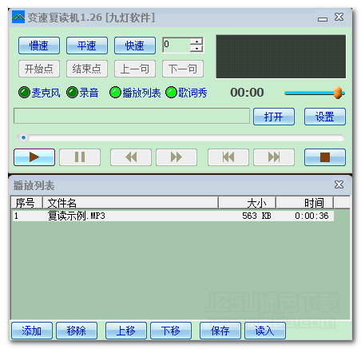Fast forward using the double right arrow button
Viewport: 361px width, 349px height.
[x=177, y=157]
